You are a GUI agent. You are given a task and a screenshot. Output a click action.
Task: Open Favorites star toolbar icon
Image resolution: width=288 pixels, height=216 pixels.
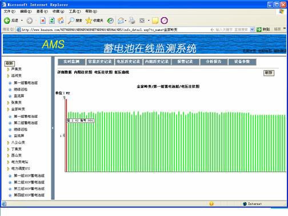(x=89, y=21)
